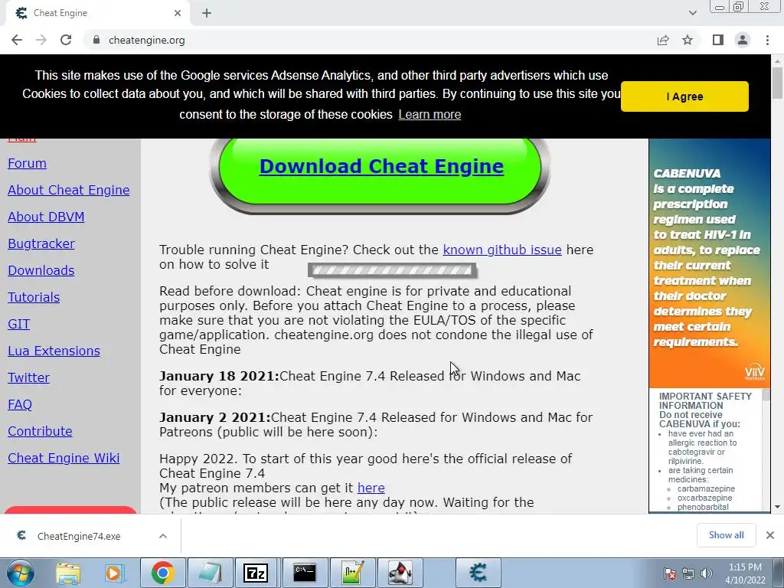Click the page vertical scrollbar thumb

click(777, 83)
